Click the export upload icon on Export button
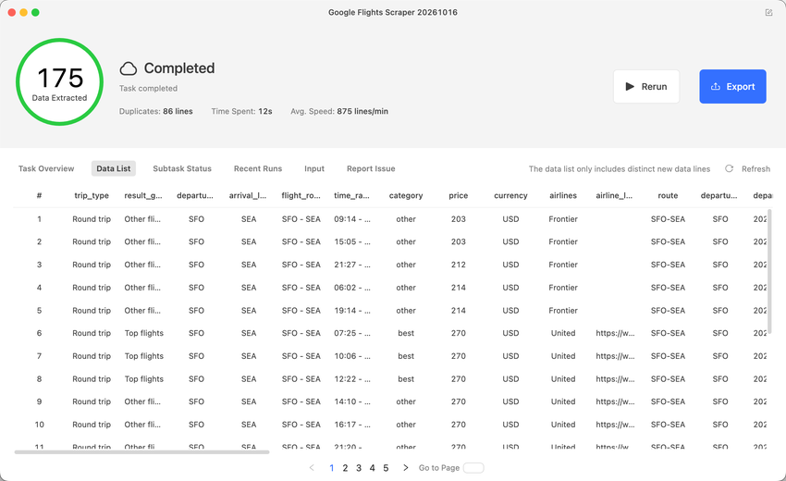The width and height of the screenshot is (786, 481). tap(716, 86)
